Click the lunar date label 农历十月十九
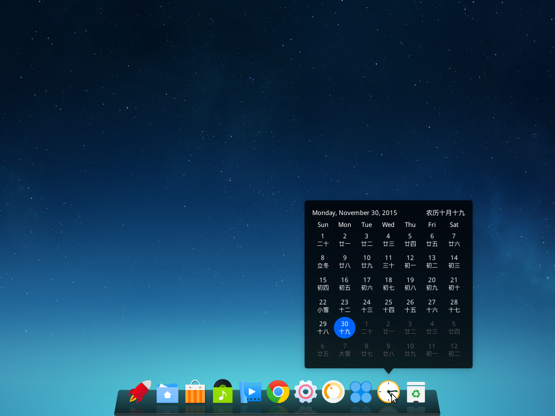Screen dimensions: 555x416 [x=446, y=213]
